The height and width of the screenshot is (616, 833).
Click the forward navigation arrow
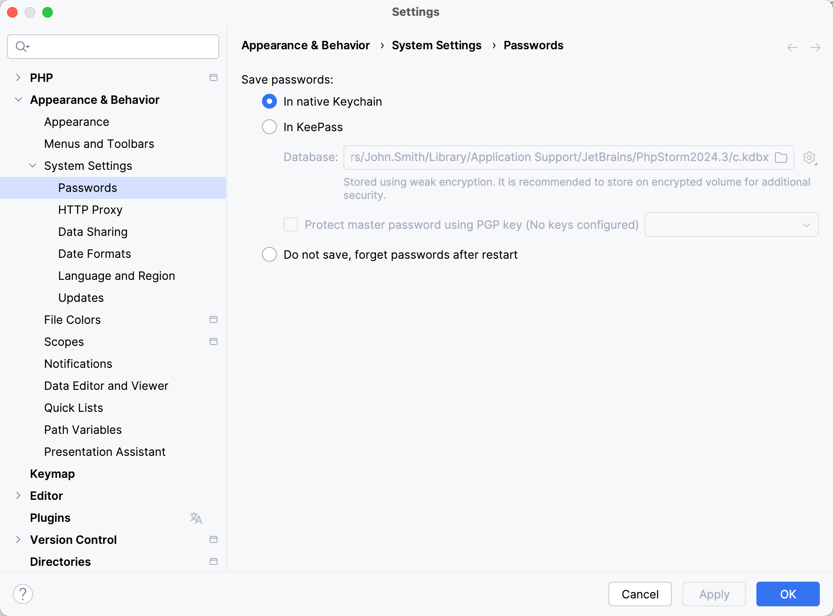(815, 48)
